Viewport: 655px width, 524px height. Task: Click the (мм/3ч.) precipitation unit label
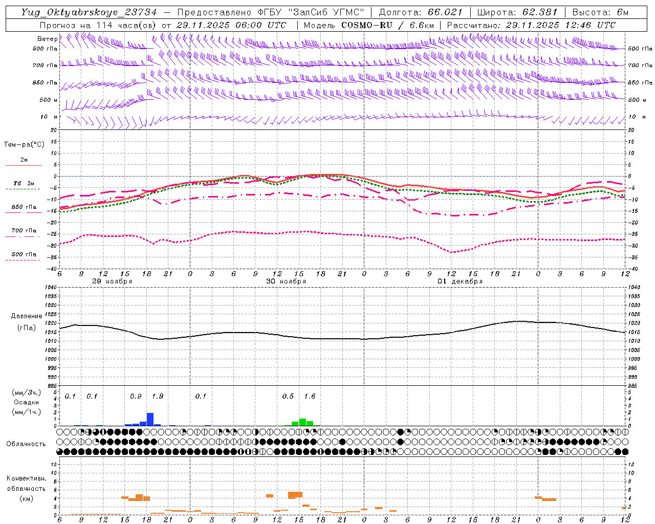[x=27, y=393]
